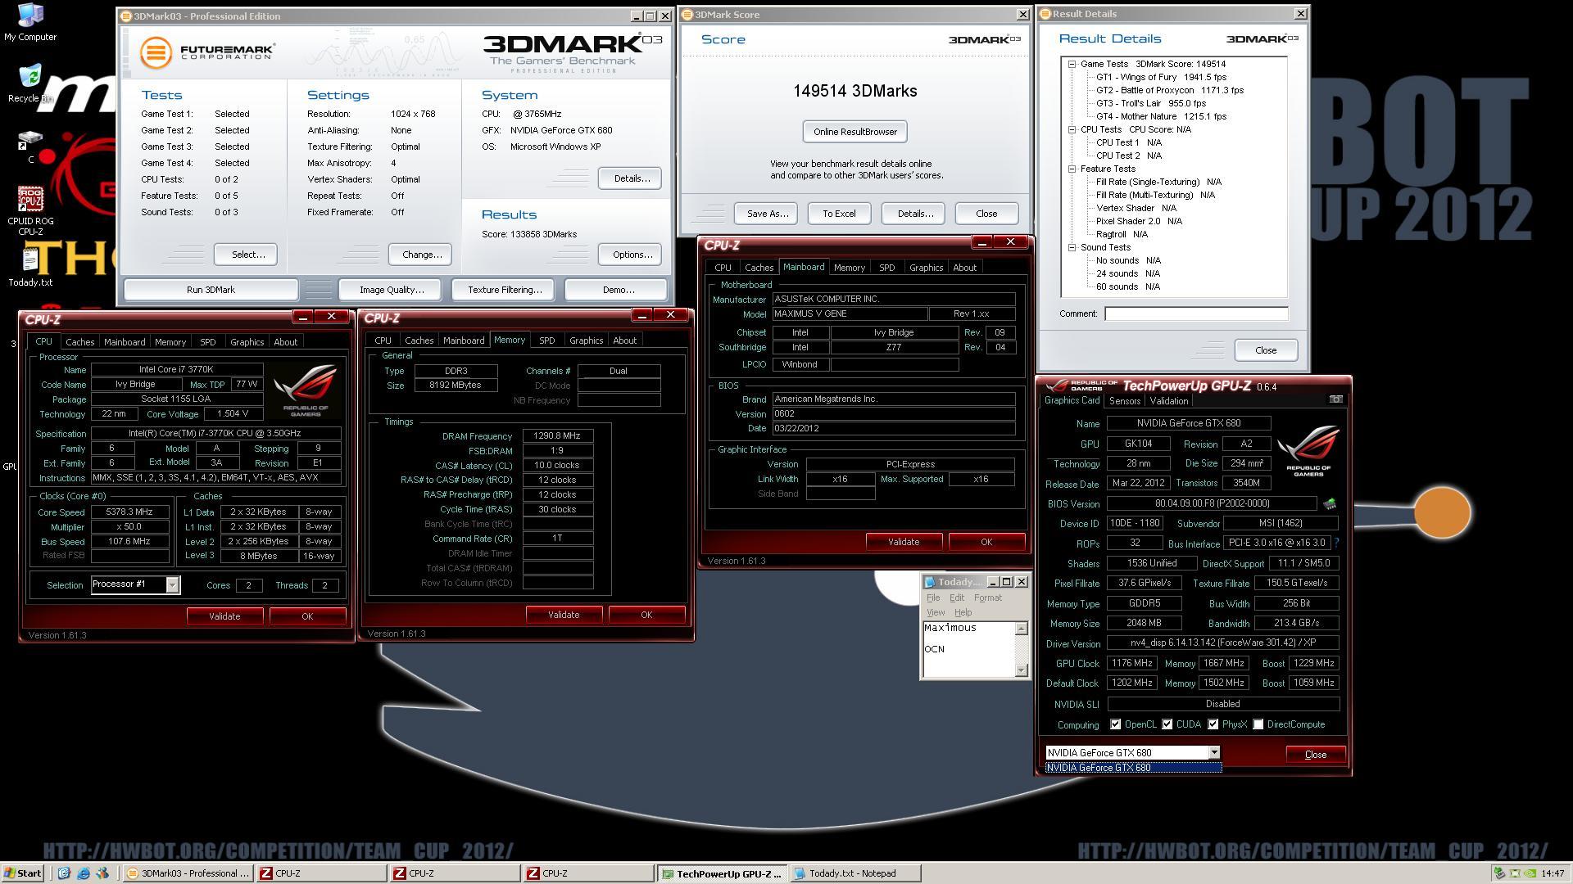Click the NVIDIA system tray icon next to clock
This screenshot has width=1573, height=884.
point(1529,873)
